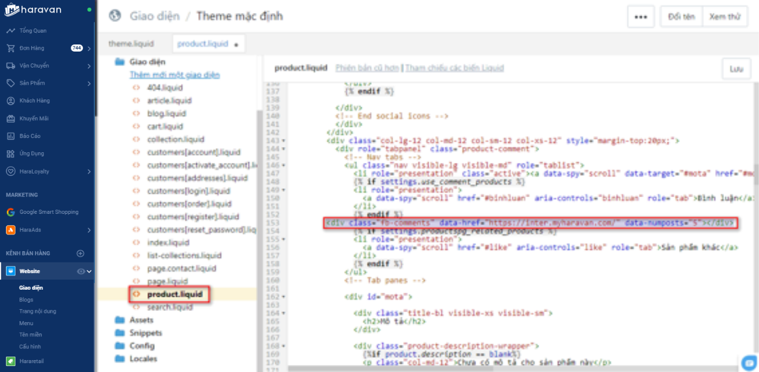Open Hararetail channel icon
The image size is (759, 372).
pos(11,361)
